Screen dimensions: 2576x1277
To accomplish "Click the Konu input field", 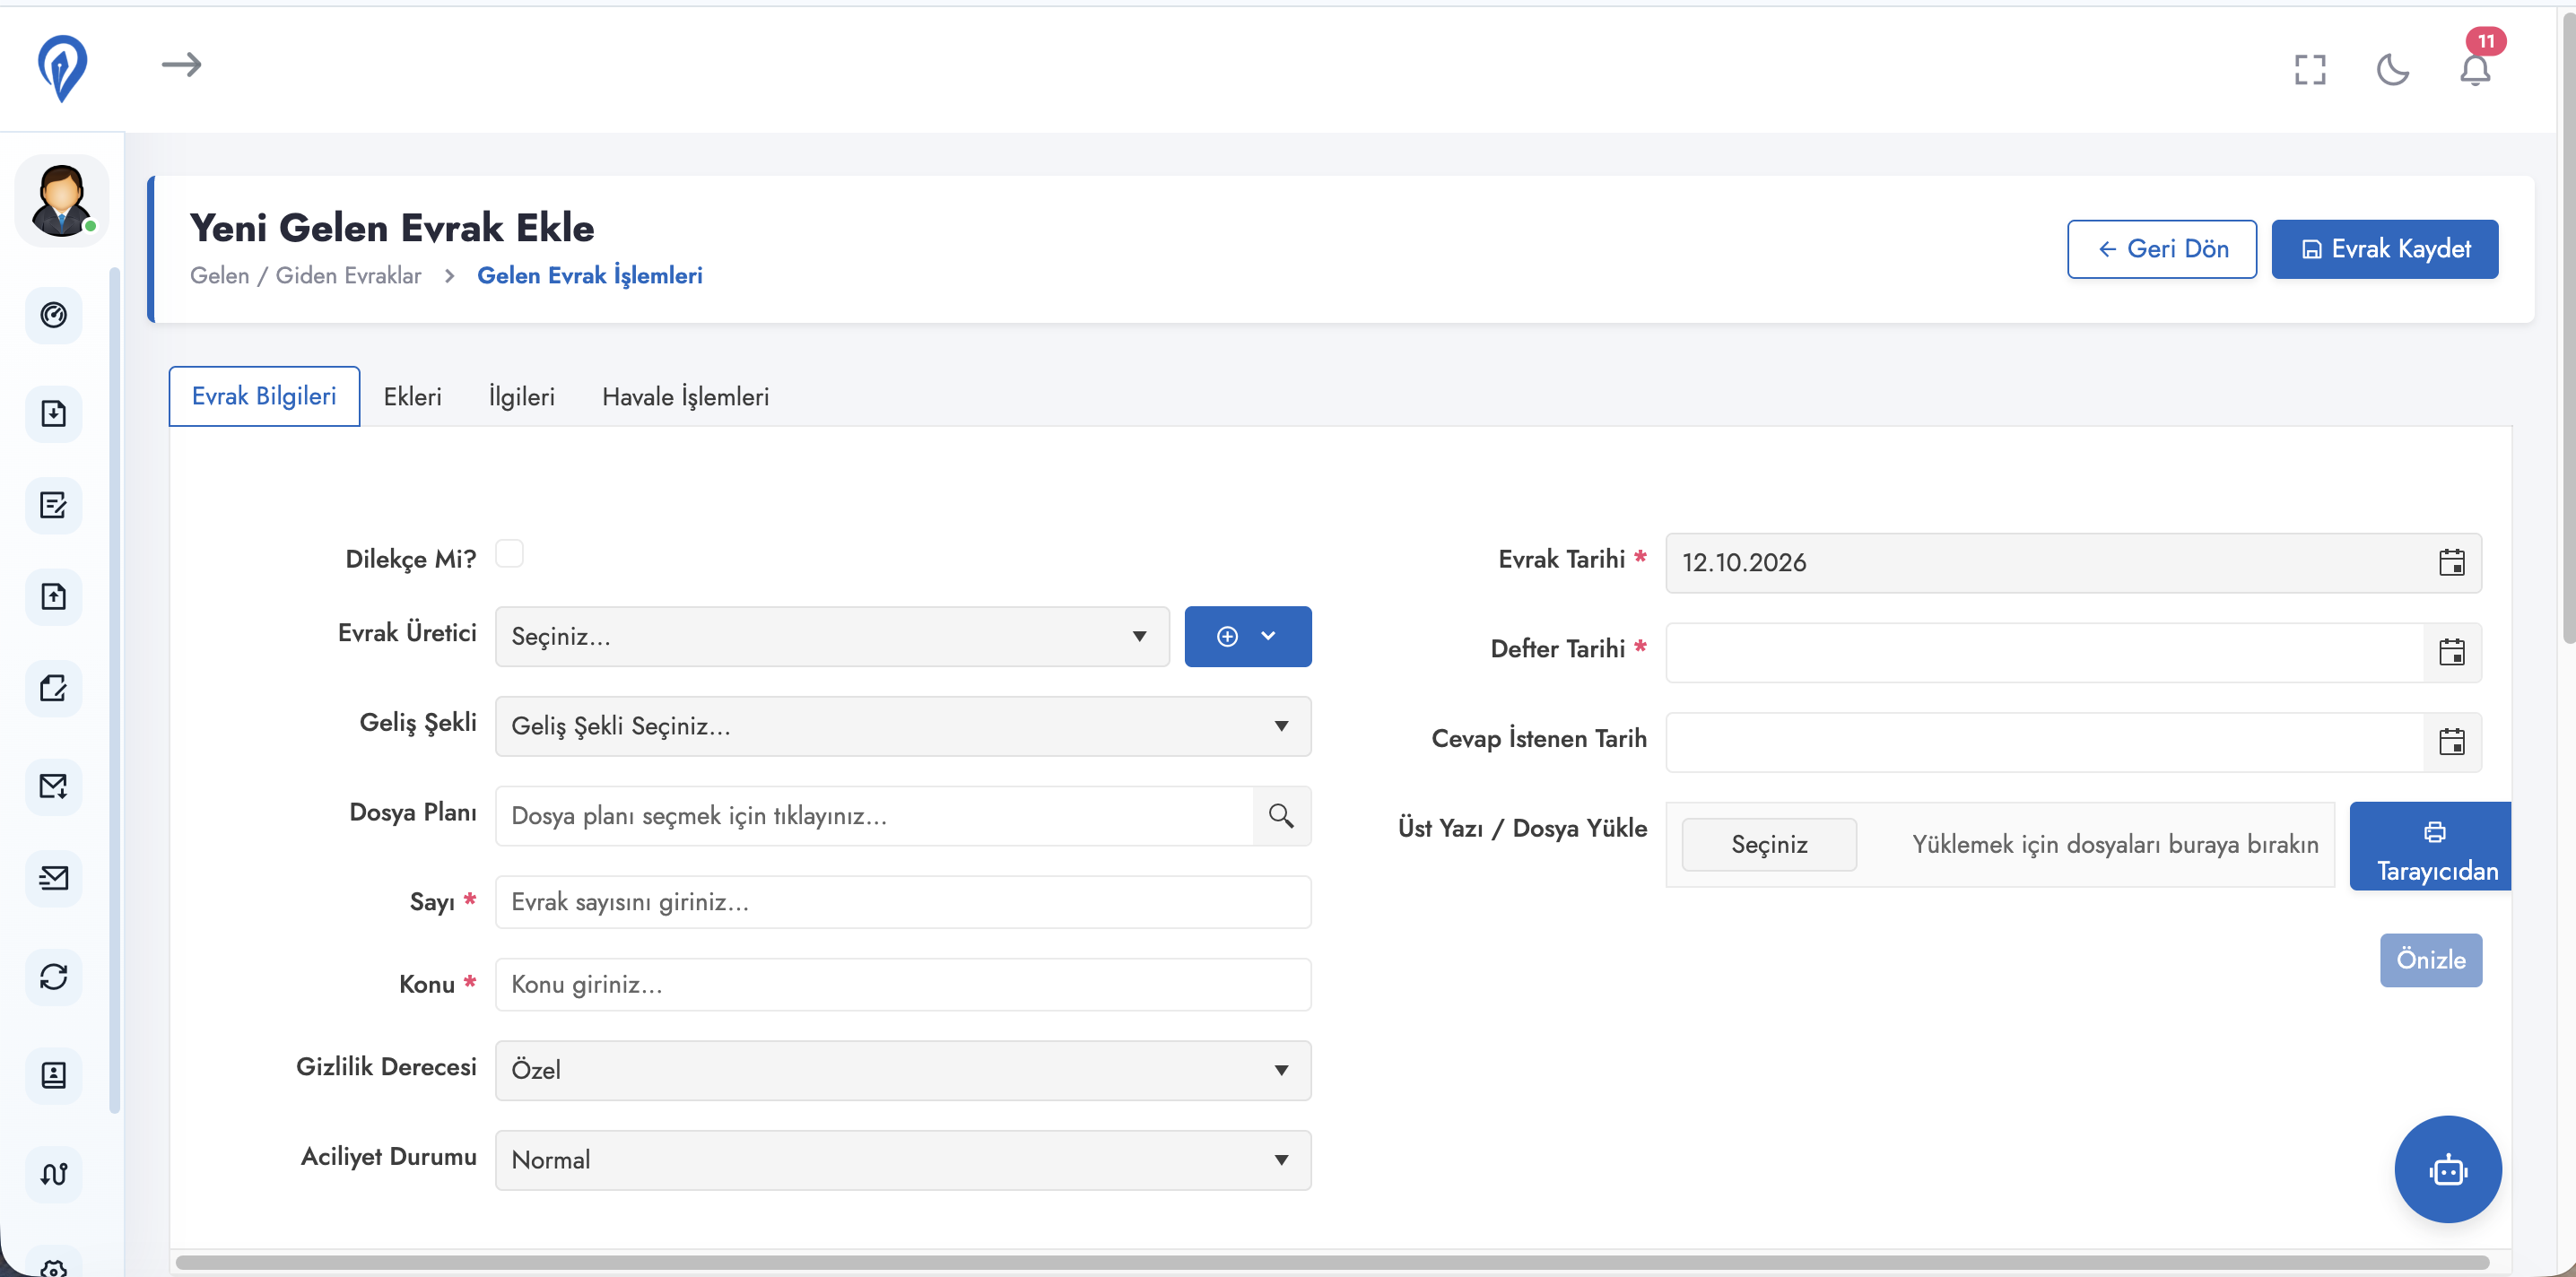I will point(903,984).
